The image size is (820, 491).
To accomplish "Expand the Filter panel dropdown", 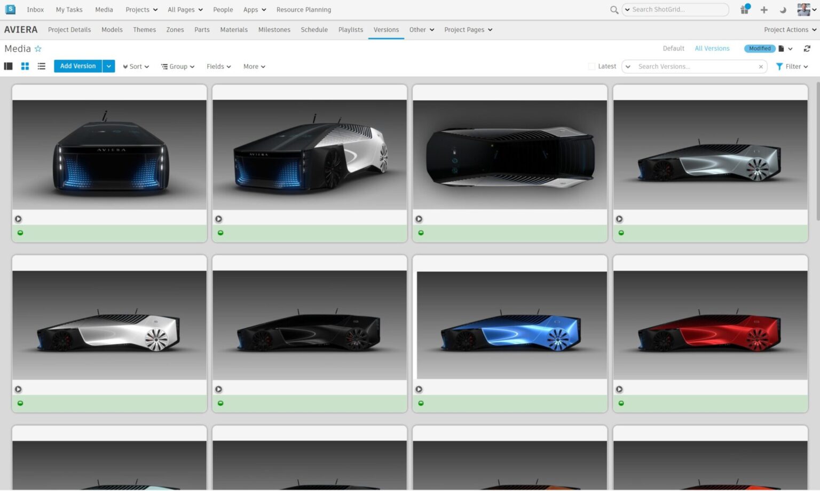I will pos(792,67).
